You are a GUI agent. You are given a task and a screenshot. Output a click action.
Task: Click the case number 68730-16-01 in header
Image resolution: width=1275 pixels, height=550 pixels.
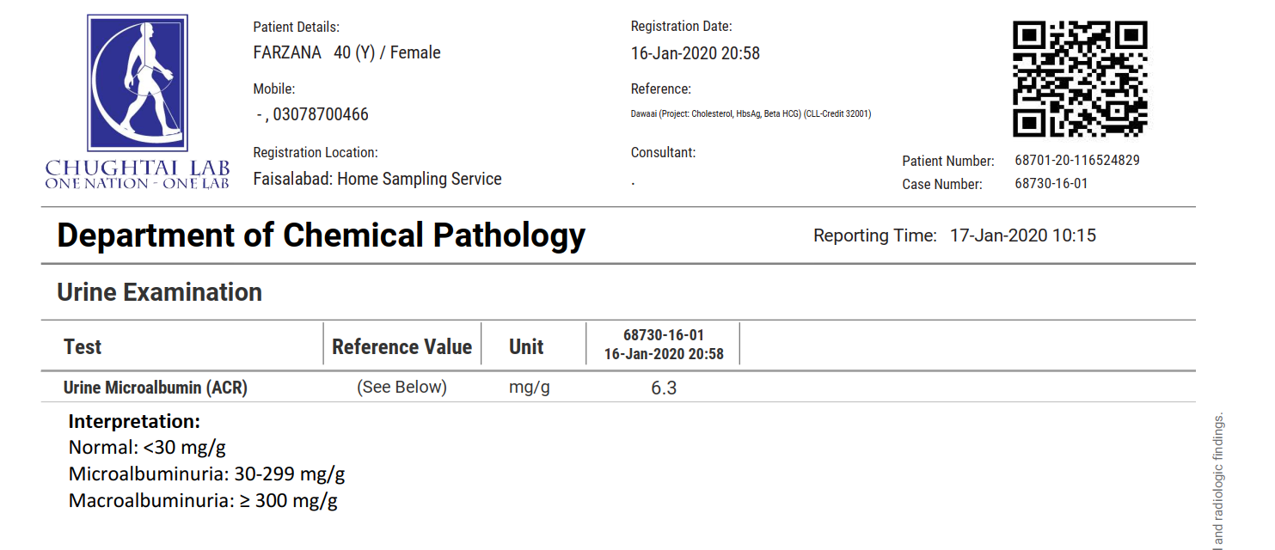coord(1051,184)
